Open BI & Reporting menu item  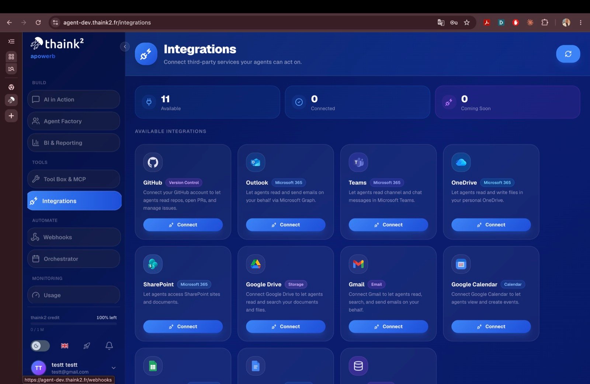[x=74, y=143]
